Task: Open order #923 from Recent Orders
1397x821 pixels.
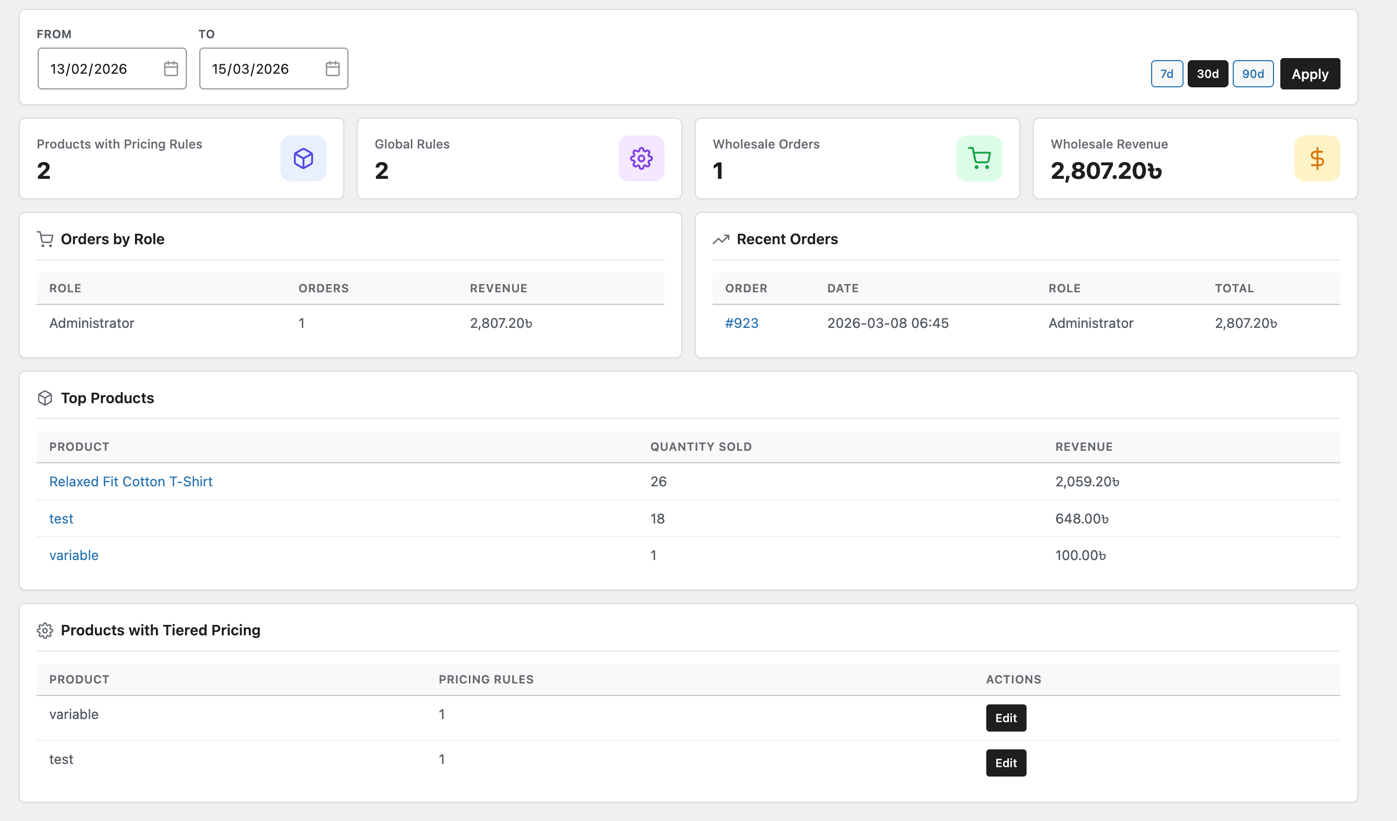Action: pyautogui.click(x=742, y=323)
